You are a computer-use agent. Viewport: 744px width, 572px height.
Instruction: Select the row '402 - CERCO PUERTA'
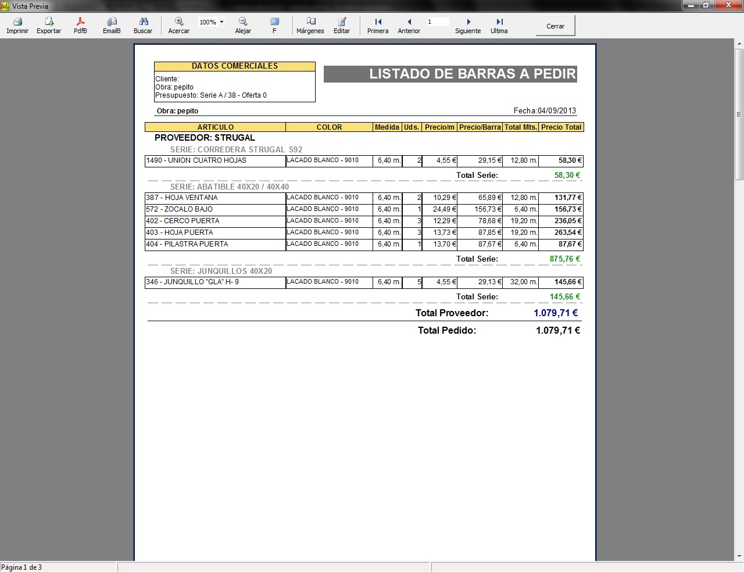tap(364, 221)
